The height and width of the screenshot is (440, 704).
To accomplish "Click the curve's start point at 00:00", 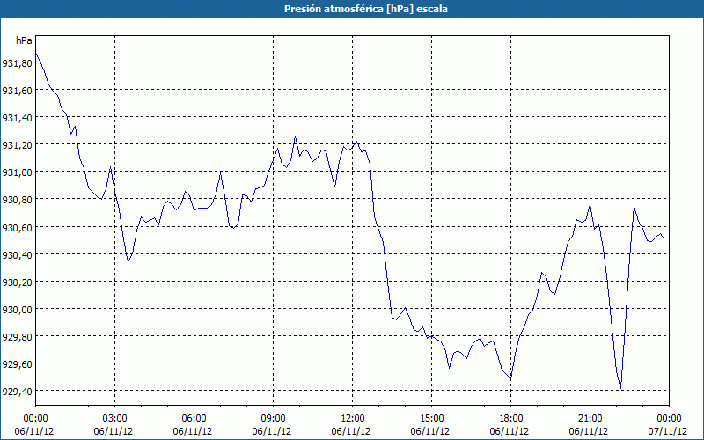I will 36,54.
